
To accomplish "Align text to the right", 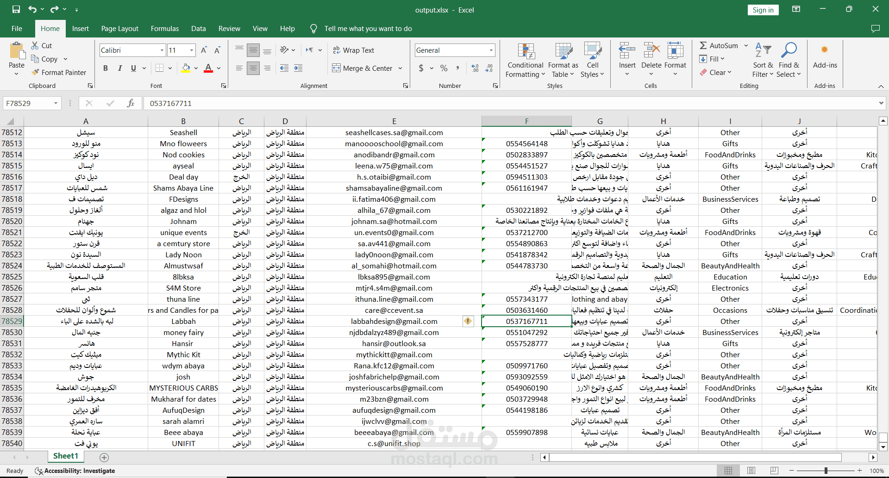I will [267, 68].
